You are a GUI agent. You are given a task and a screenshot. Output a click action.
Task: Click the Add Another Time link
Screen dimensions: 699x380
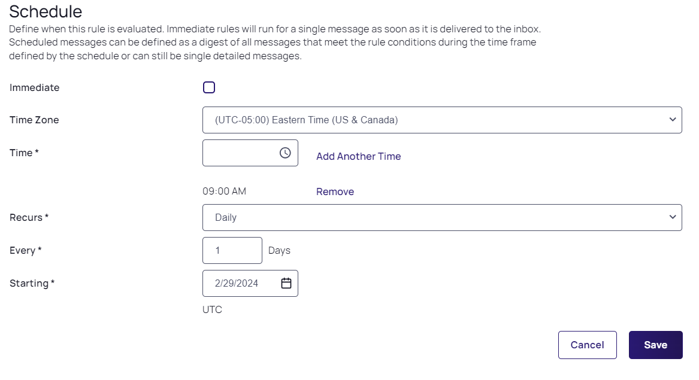[x=358, y=156]
